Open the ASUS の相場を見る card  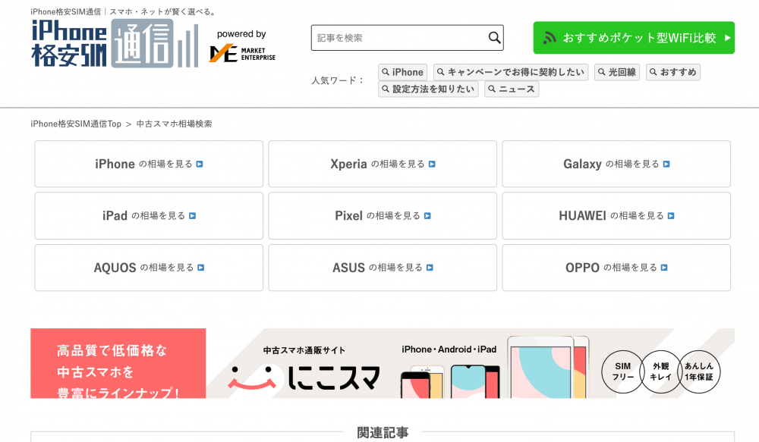(383, 268)
